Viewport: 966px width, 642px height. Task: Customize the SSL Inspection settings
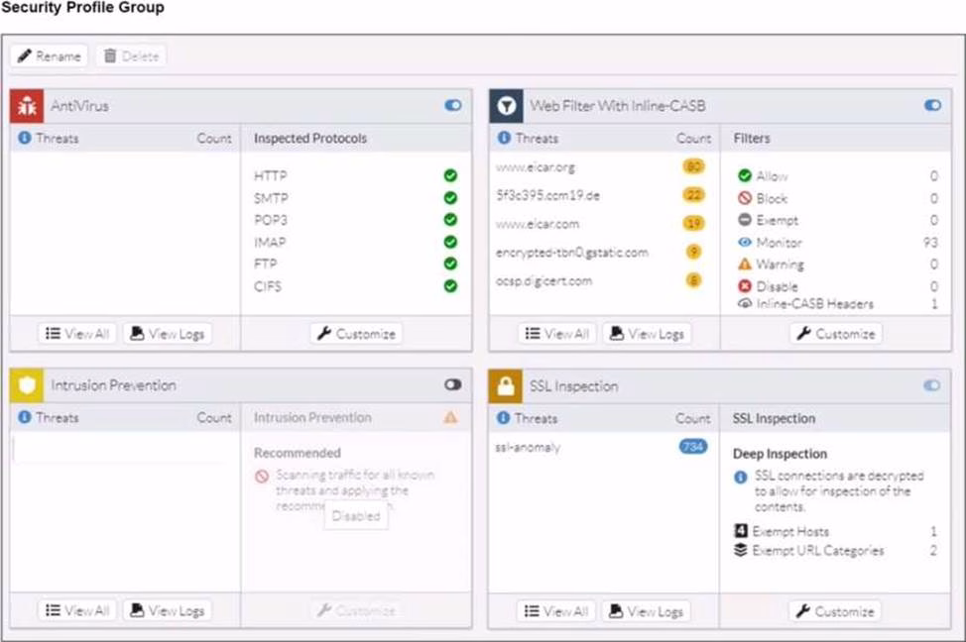click(x=835, y=611)
